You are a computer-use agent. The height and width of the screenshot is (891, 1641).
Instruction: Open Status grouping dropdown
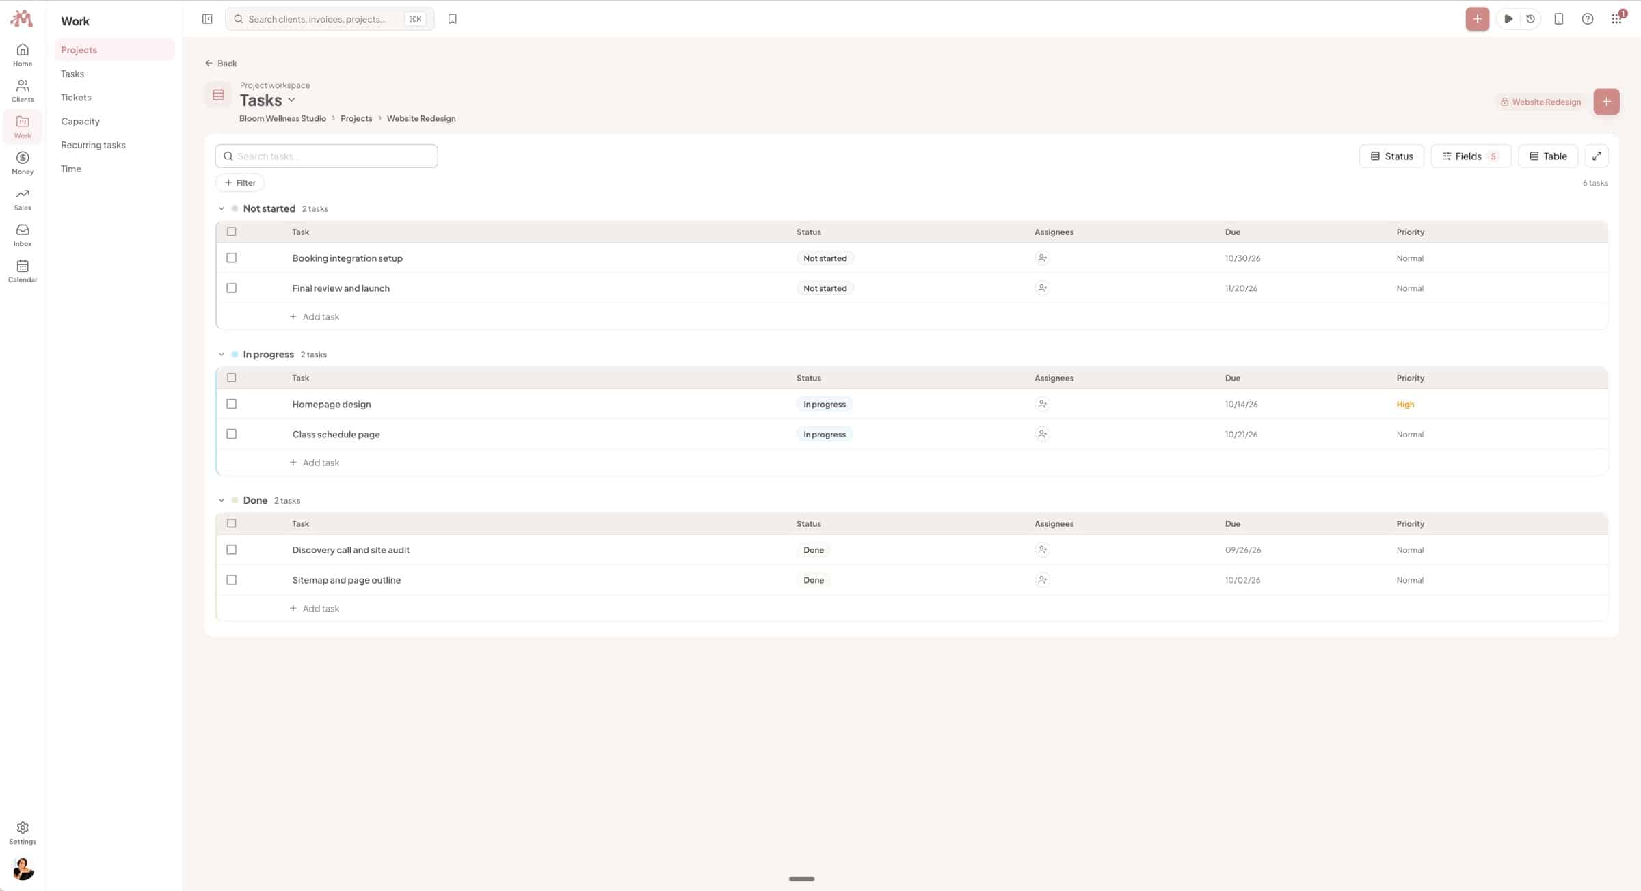point(1391,156)
